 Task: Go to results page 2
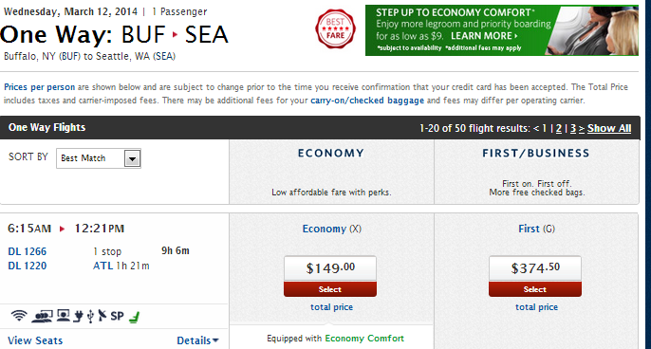(559, 128)
